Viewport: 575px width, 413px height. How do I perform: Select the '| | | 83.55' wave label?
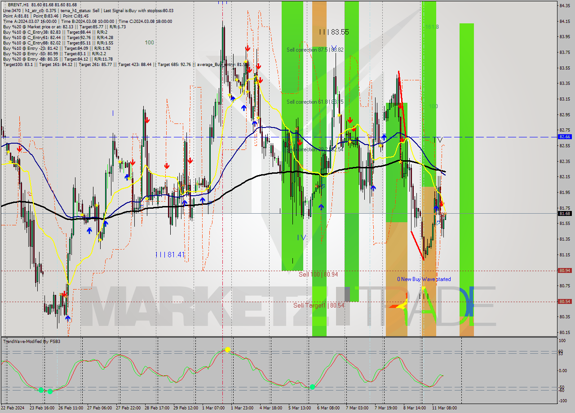coord(334,32)
